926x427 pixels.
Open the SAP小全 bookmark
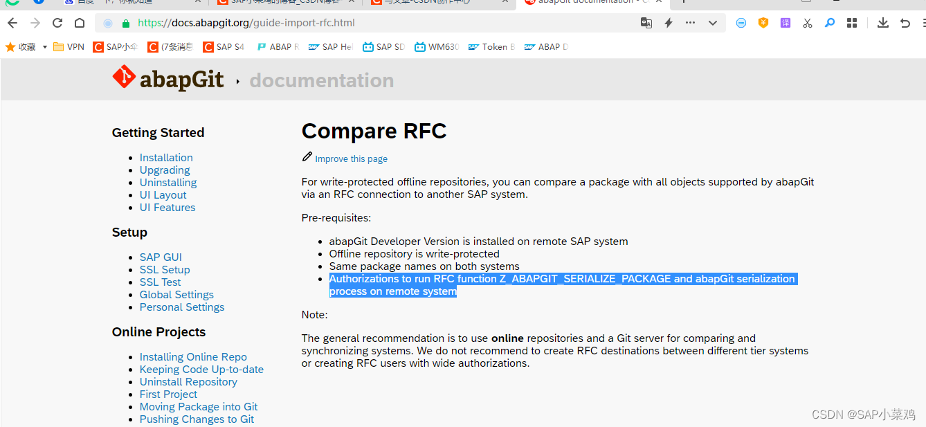pyautogui.click(x=115, y=47)
